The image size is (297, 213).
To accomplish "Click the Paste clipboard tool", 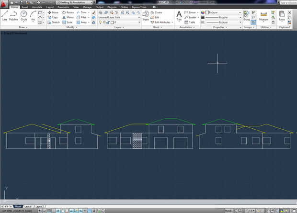I will [282, 16].
